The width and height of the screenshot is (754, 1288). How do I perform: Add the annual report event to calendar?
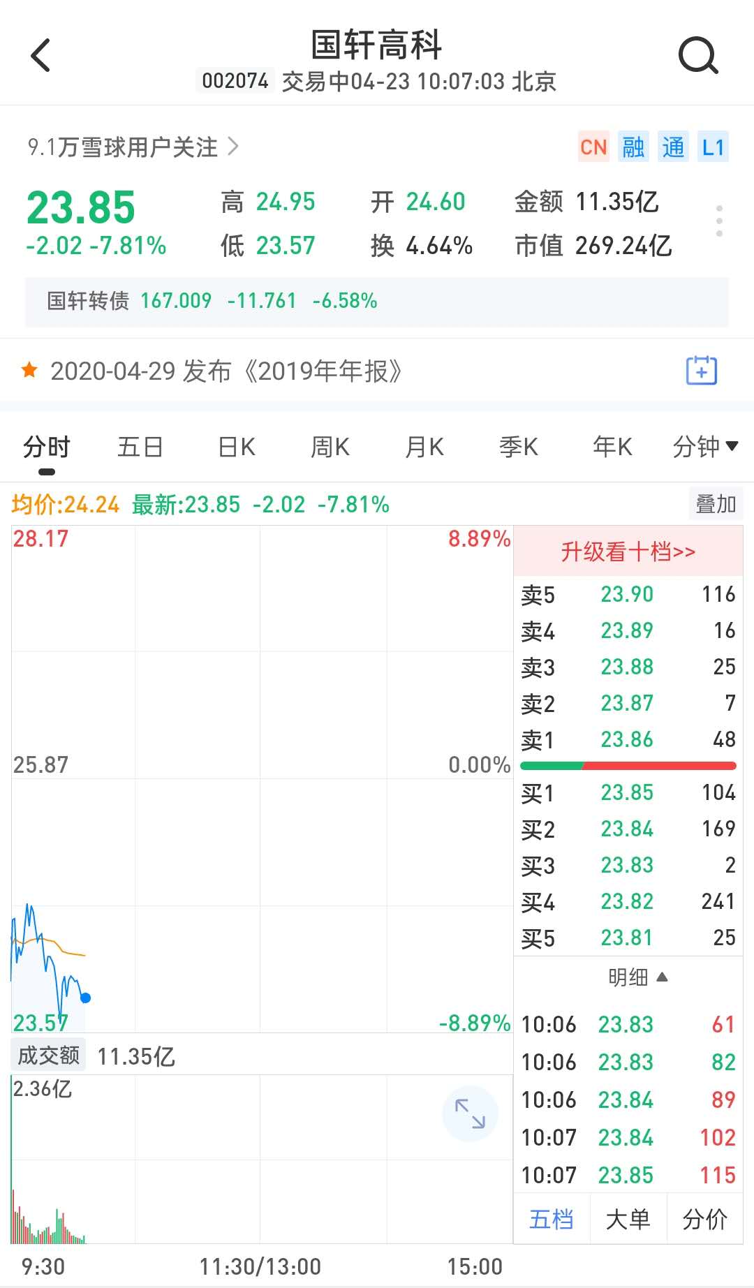coord(701,371)
